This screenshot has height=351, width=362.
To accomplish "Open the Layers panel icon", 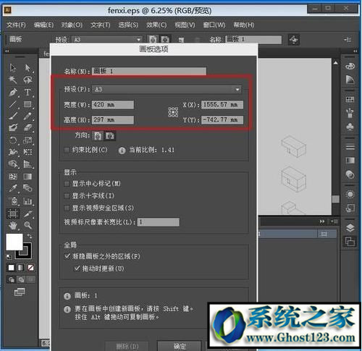I will pos(350,227).
